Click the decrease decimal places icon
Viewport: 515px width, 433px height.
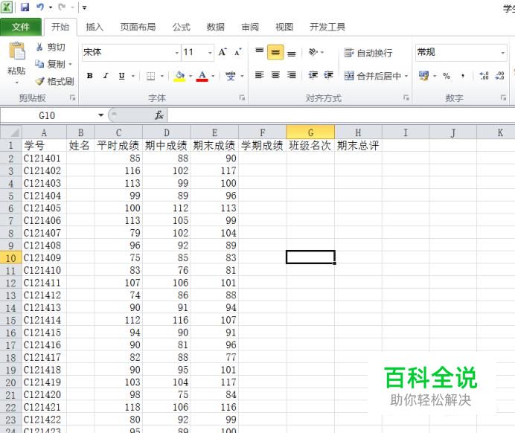[x=499, y=76]
